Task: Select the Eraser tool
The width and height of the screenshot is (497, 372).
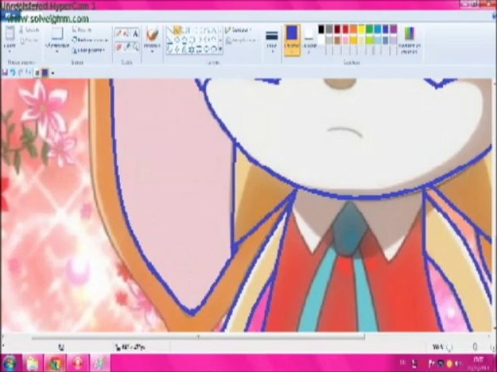Action: tap(118, 47)
